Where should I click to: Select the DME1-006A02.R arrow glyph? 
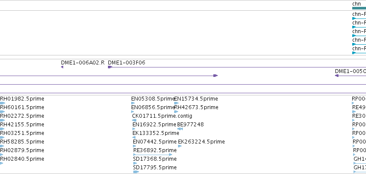pos(62,67)
